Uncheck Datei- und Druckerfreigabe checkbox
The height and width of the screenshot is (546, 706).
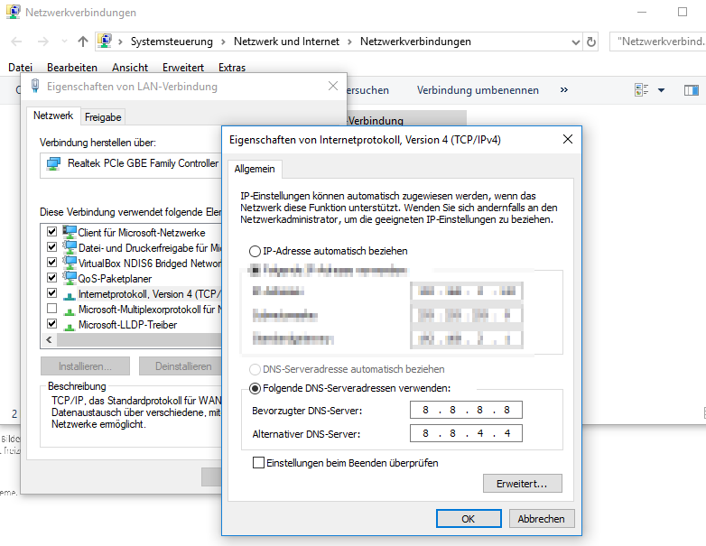click(x=51, y=247)
